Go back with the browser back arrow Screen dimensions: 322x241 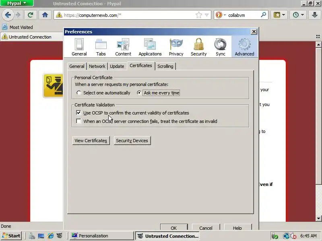pyautogui.click(x=8, y=15)
